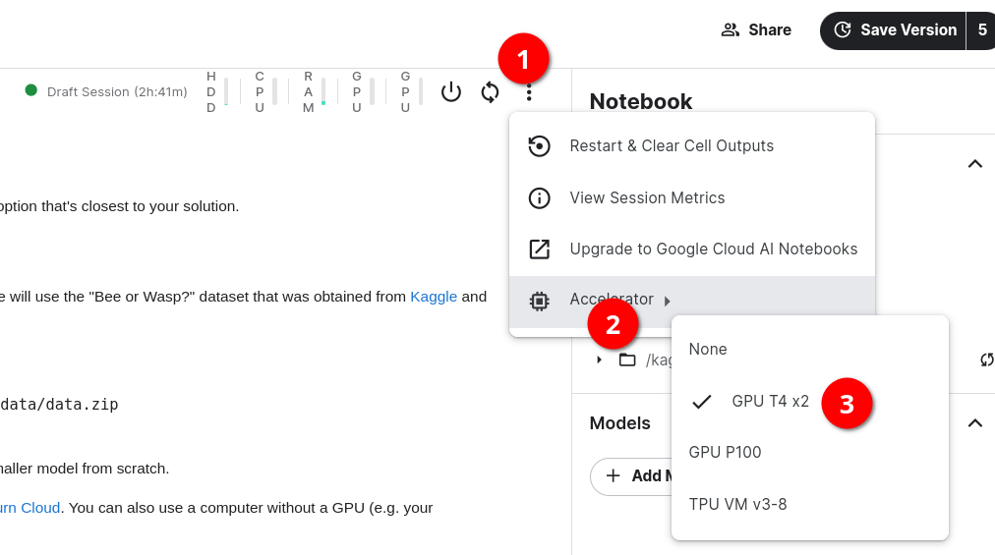The width and height of the screenshot is (995, 555).
Task: Click the restart session refresh icon
Action: [490, 92]
